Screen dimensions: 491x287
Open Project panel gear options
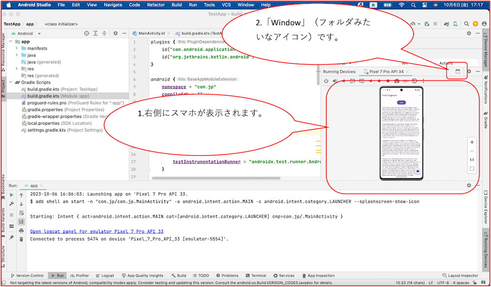click(115, 33)
